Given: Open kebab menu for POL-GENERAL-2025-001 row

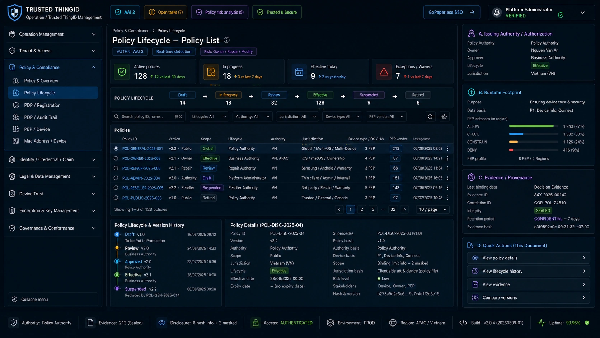Looking at the screenshot, I should click(447, 148).
